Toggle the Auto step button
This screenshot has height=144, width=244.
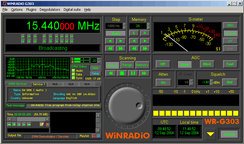point(116,33)
